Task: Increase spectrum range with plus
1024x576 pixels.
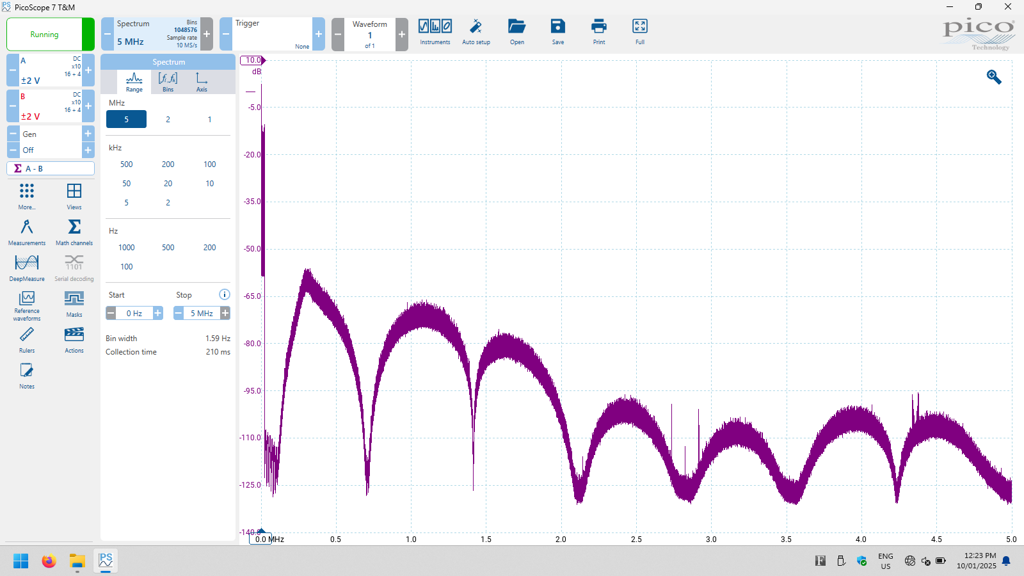Action: click(207, 34)
